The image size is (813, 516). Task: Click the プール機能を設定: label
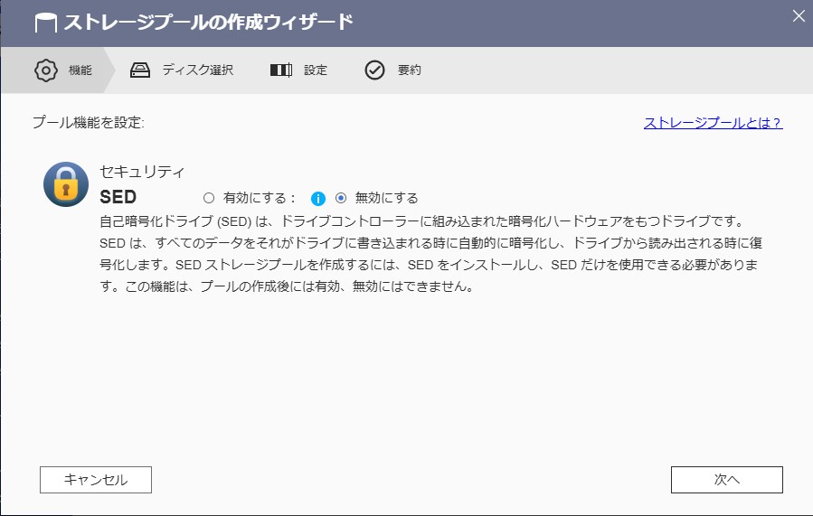pyautogui.click(x=88, y=123)
